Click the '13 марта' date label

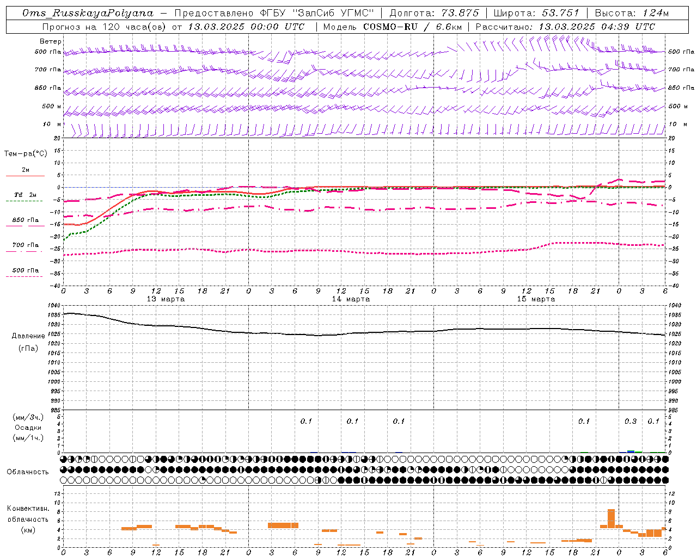tap(166, 299)
